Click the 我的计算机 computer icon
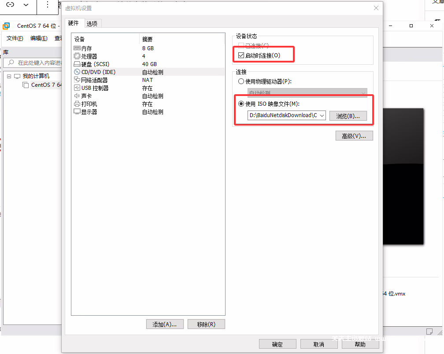Image resolution: width=444 pixels, height=354 pixels. (x=17, y=76)
